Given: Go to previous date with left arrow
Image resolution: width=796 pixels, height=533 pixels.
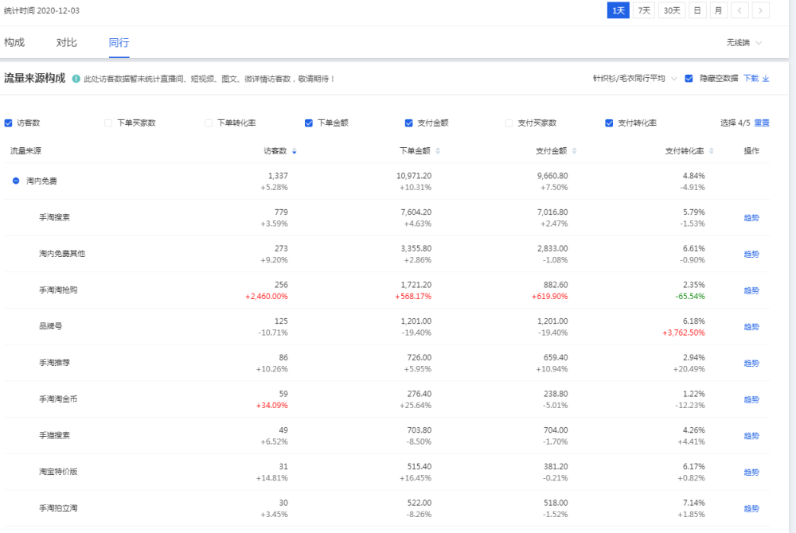Looking at the screenshot, I should click(740, 10).
